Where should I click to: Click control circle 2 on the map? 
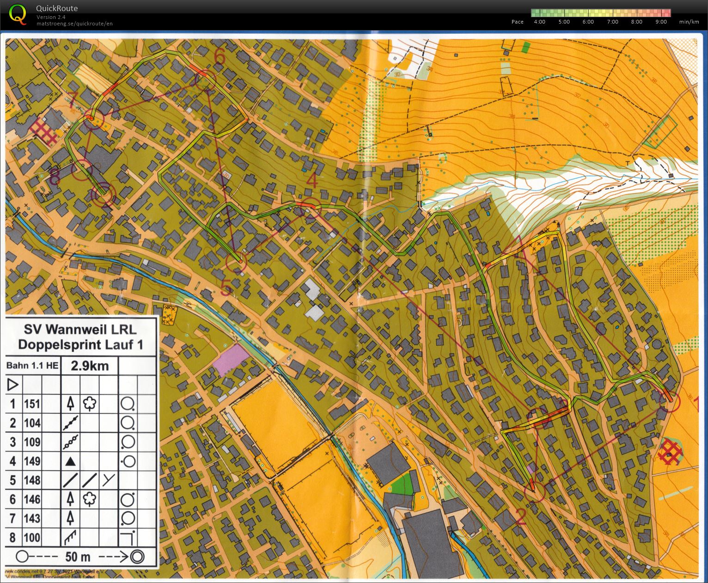coord(535,491)
